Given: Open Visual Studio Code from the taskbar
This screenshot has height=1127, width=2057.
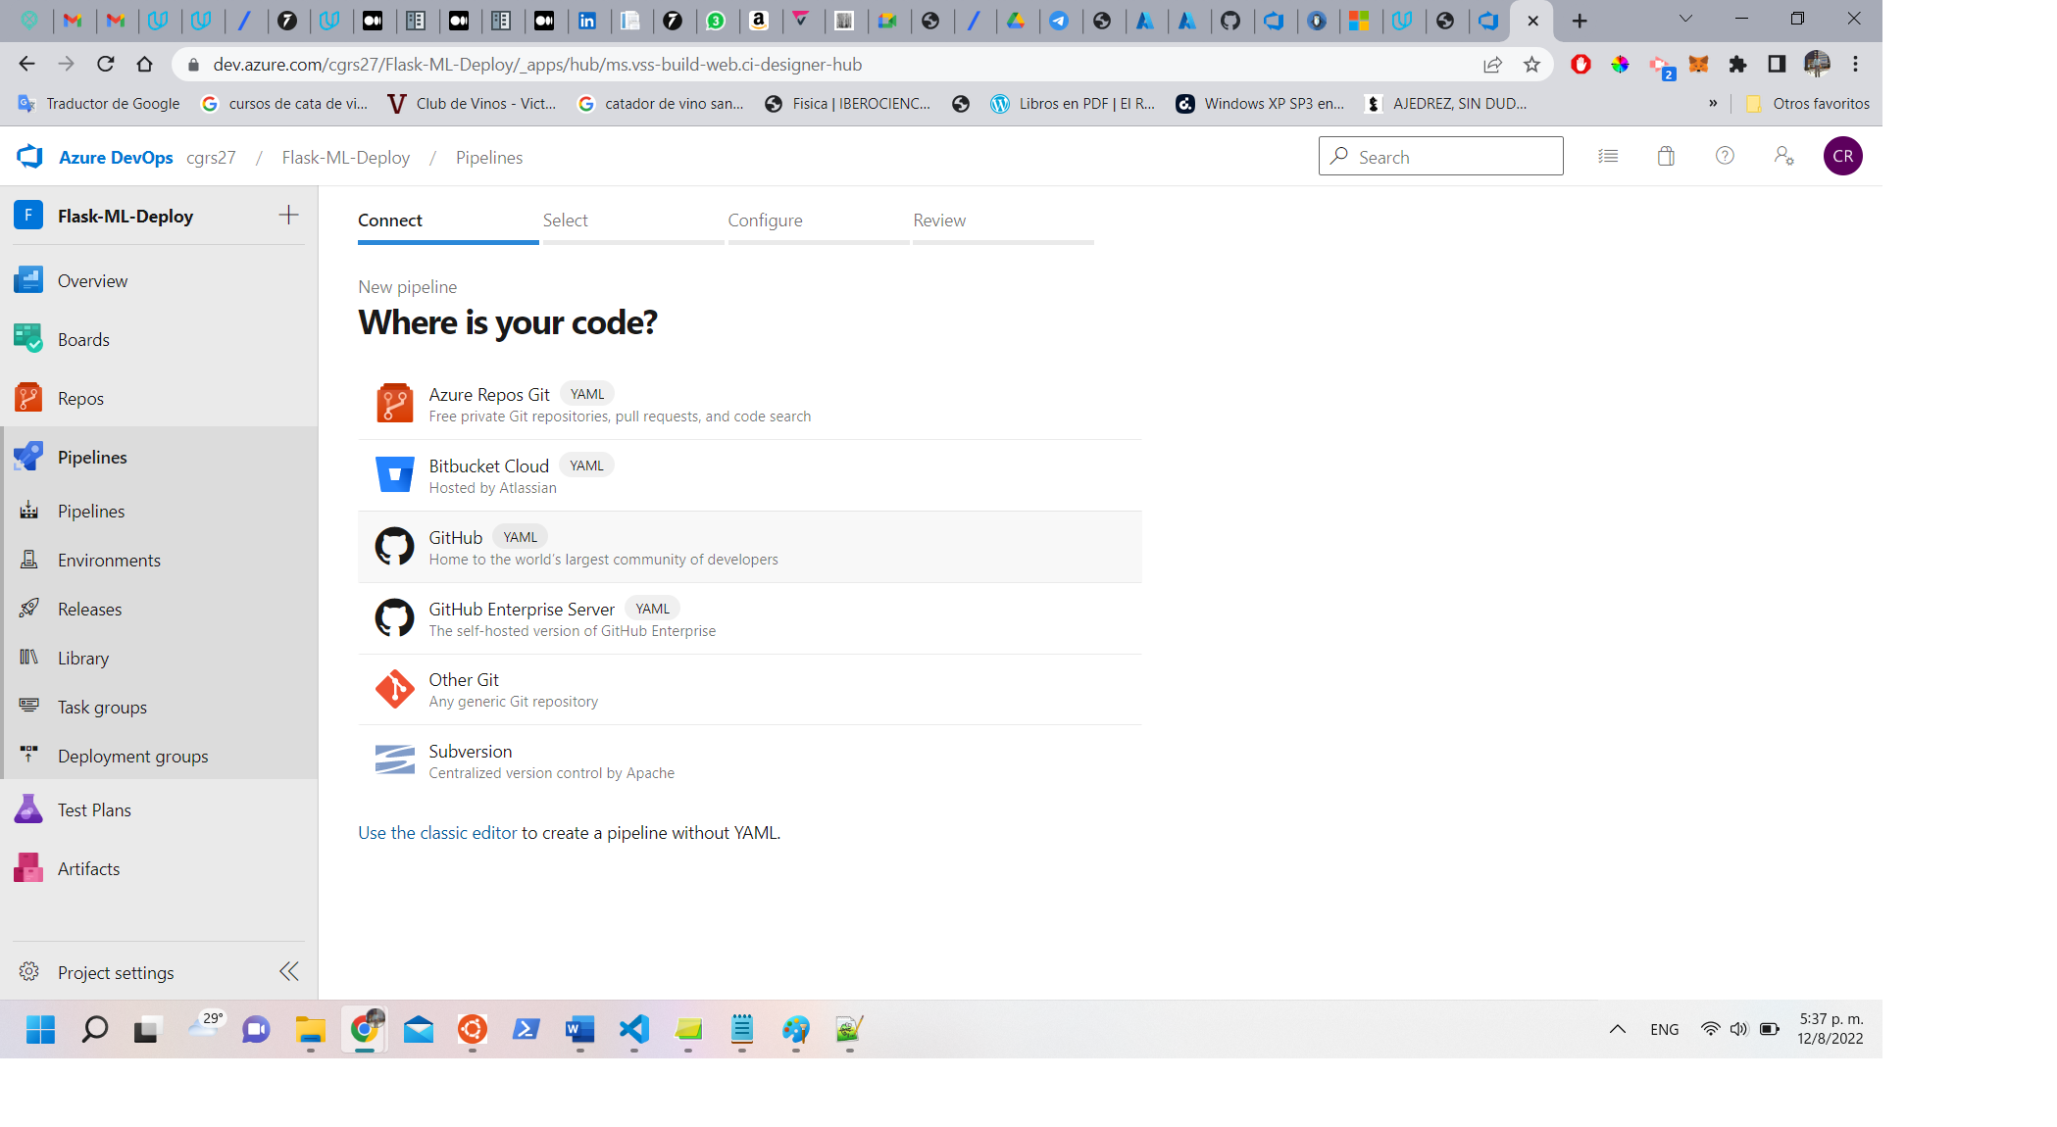Looking at the screenshot, I should tap(633, 1030).
